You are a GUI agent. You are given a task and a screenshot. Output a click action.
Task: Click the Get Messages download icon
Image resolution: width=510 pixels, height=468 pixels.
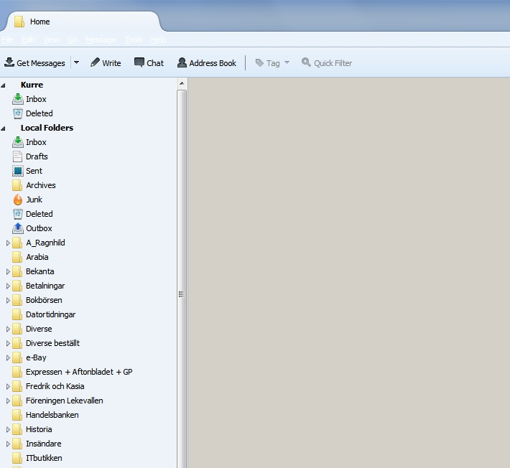tap(9, 63)
